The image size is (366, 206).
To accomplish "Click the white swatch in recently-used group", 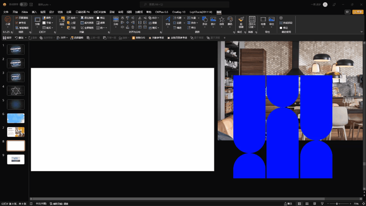I will coord(281,27).
